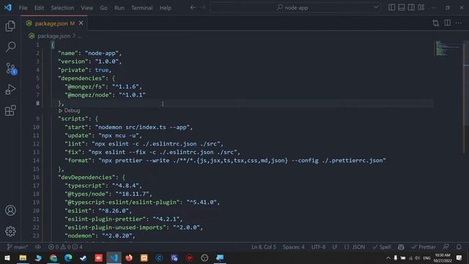
Task: Open Firefox from the taskbar
Action: point(129,257)
